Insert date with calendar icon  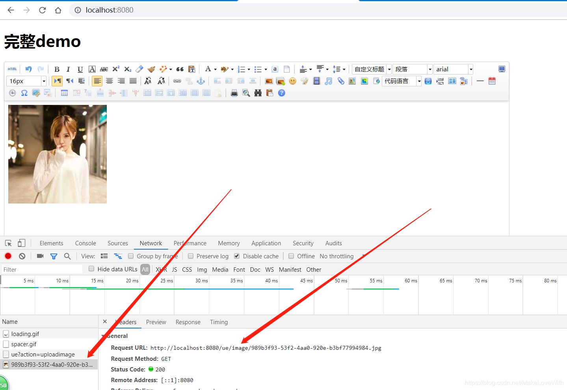click(x=492, y=81)
